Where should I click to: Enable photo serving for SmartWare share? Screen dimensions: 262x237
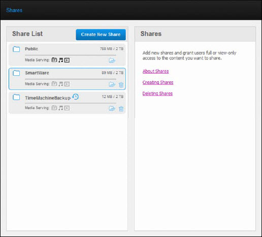click(54, 84)
